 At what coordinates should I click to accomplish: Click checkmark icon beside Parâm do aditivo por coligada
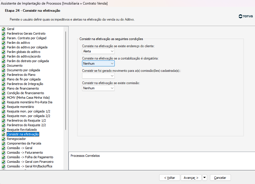coord(3,48)
